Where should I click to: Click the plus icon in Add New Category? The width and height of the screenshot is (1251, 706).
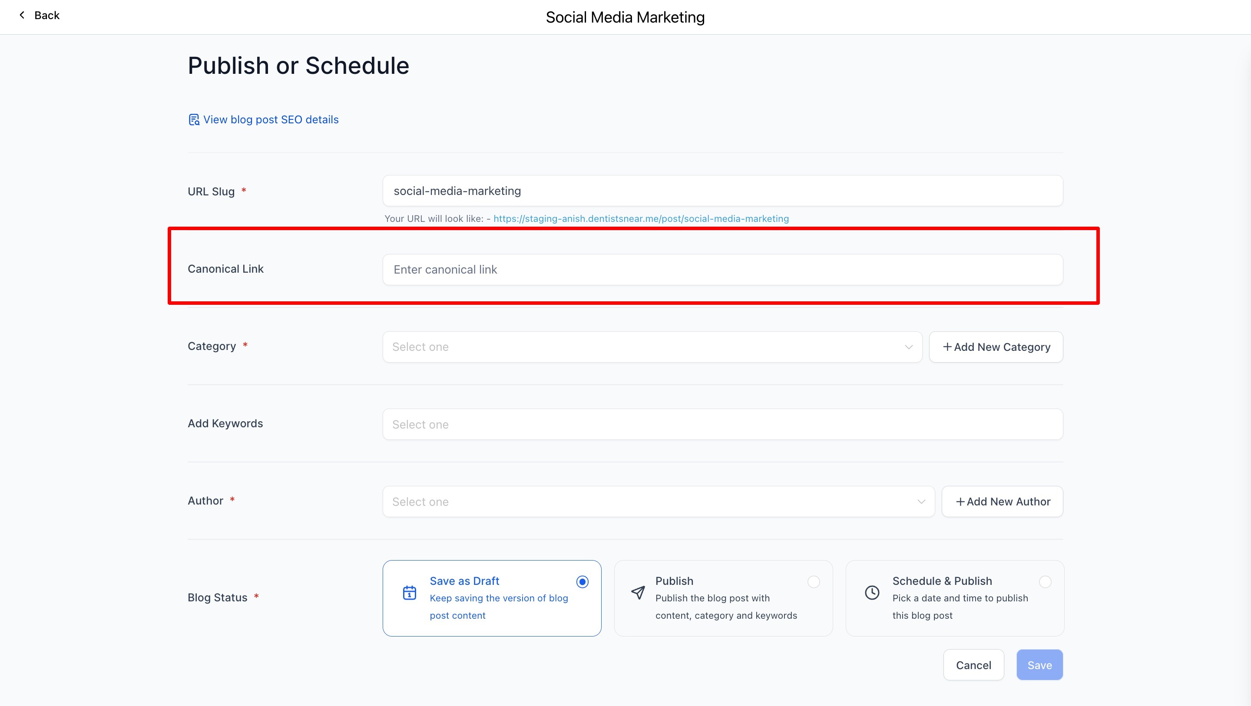pyautogui.click(x=947, y=346)
